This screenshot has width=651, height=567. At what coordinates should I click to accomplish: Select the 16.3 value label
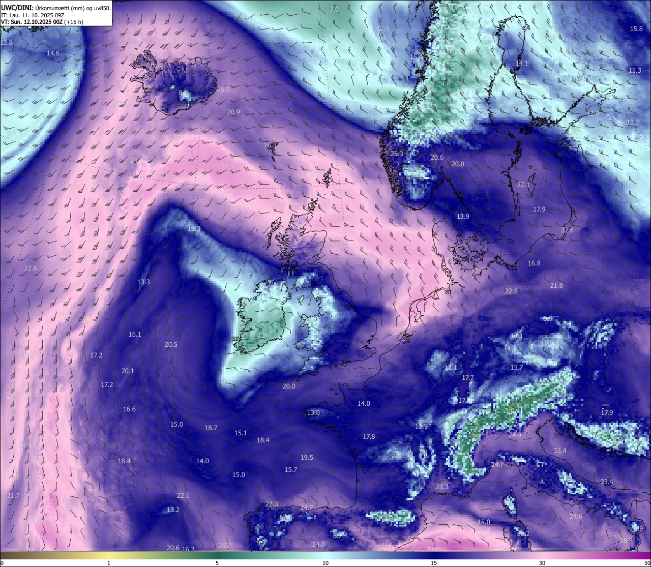point(188,549)
